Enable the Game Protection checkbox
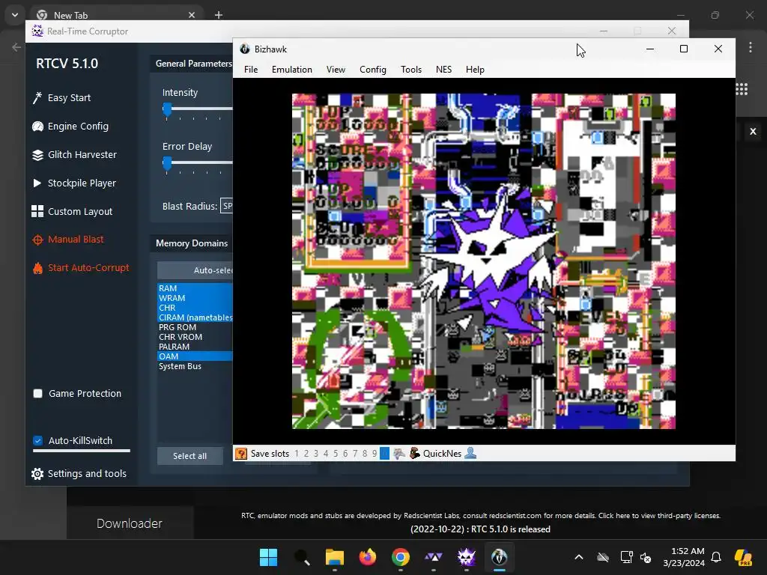Viewport: 767px width, 575px height. 37,394
